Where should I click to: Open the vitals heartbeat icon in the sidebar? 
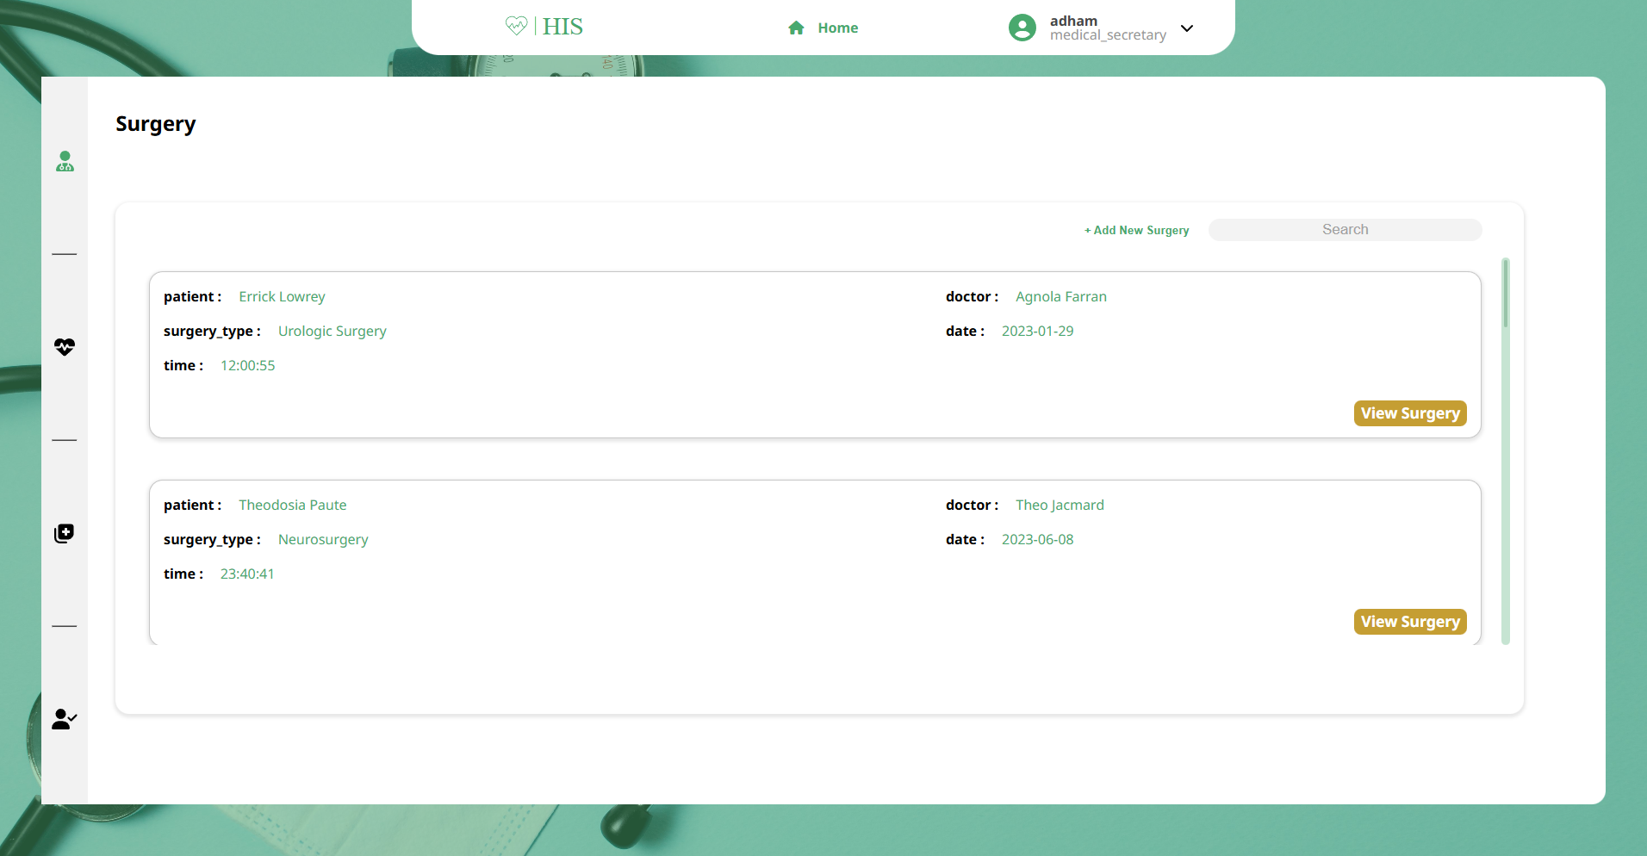[x=65, y=347]
